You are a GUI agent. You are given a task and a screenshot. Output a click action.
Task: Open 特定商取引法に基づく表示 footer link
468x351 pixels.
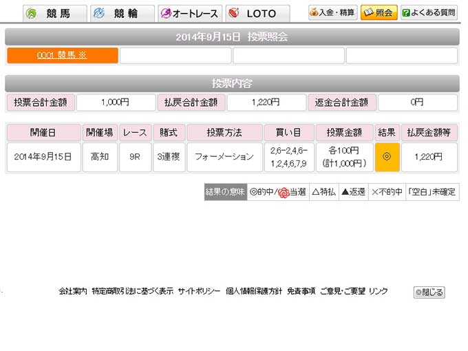coord(133,291)
